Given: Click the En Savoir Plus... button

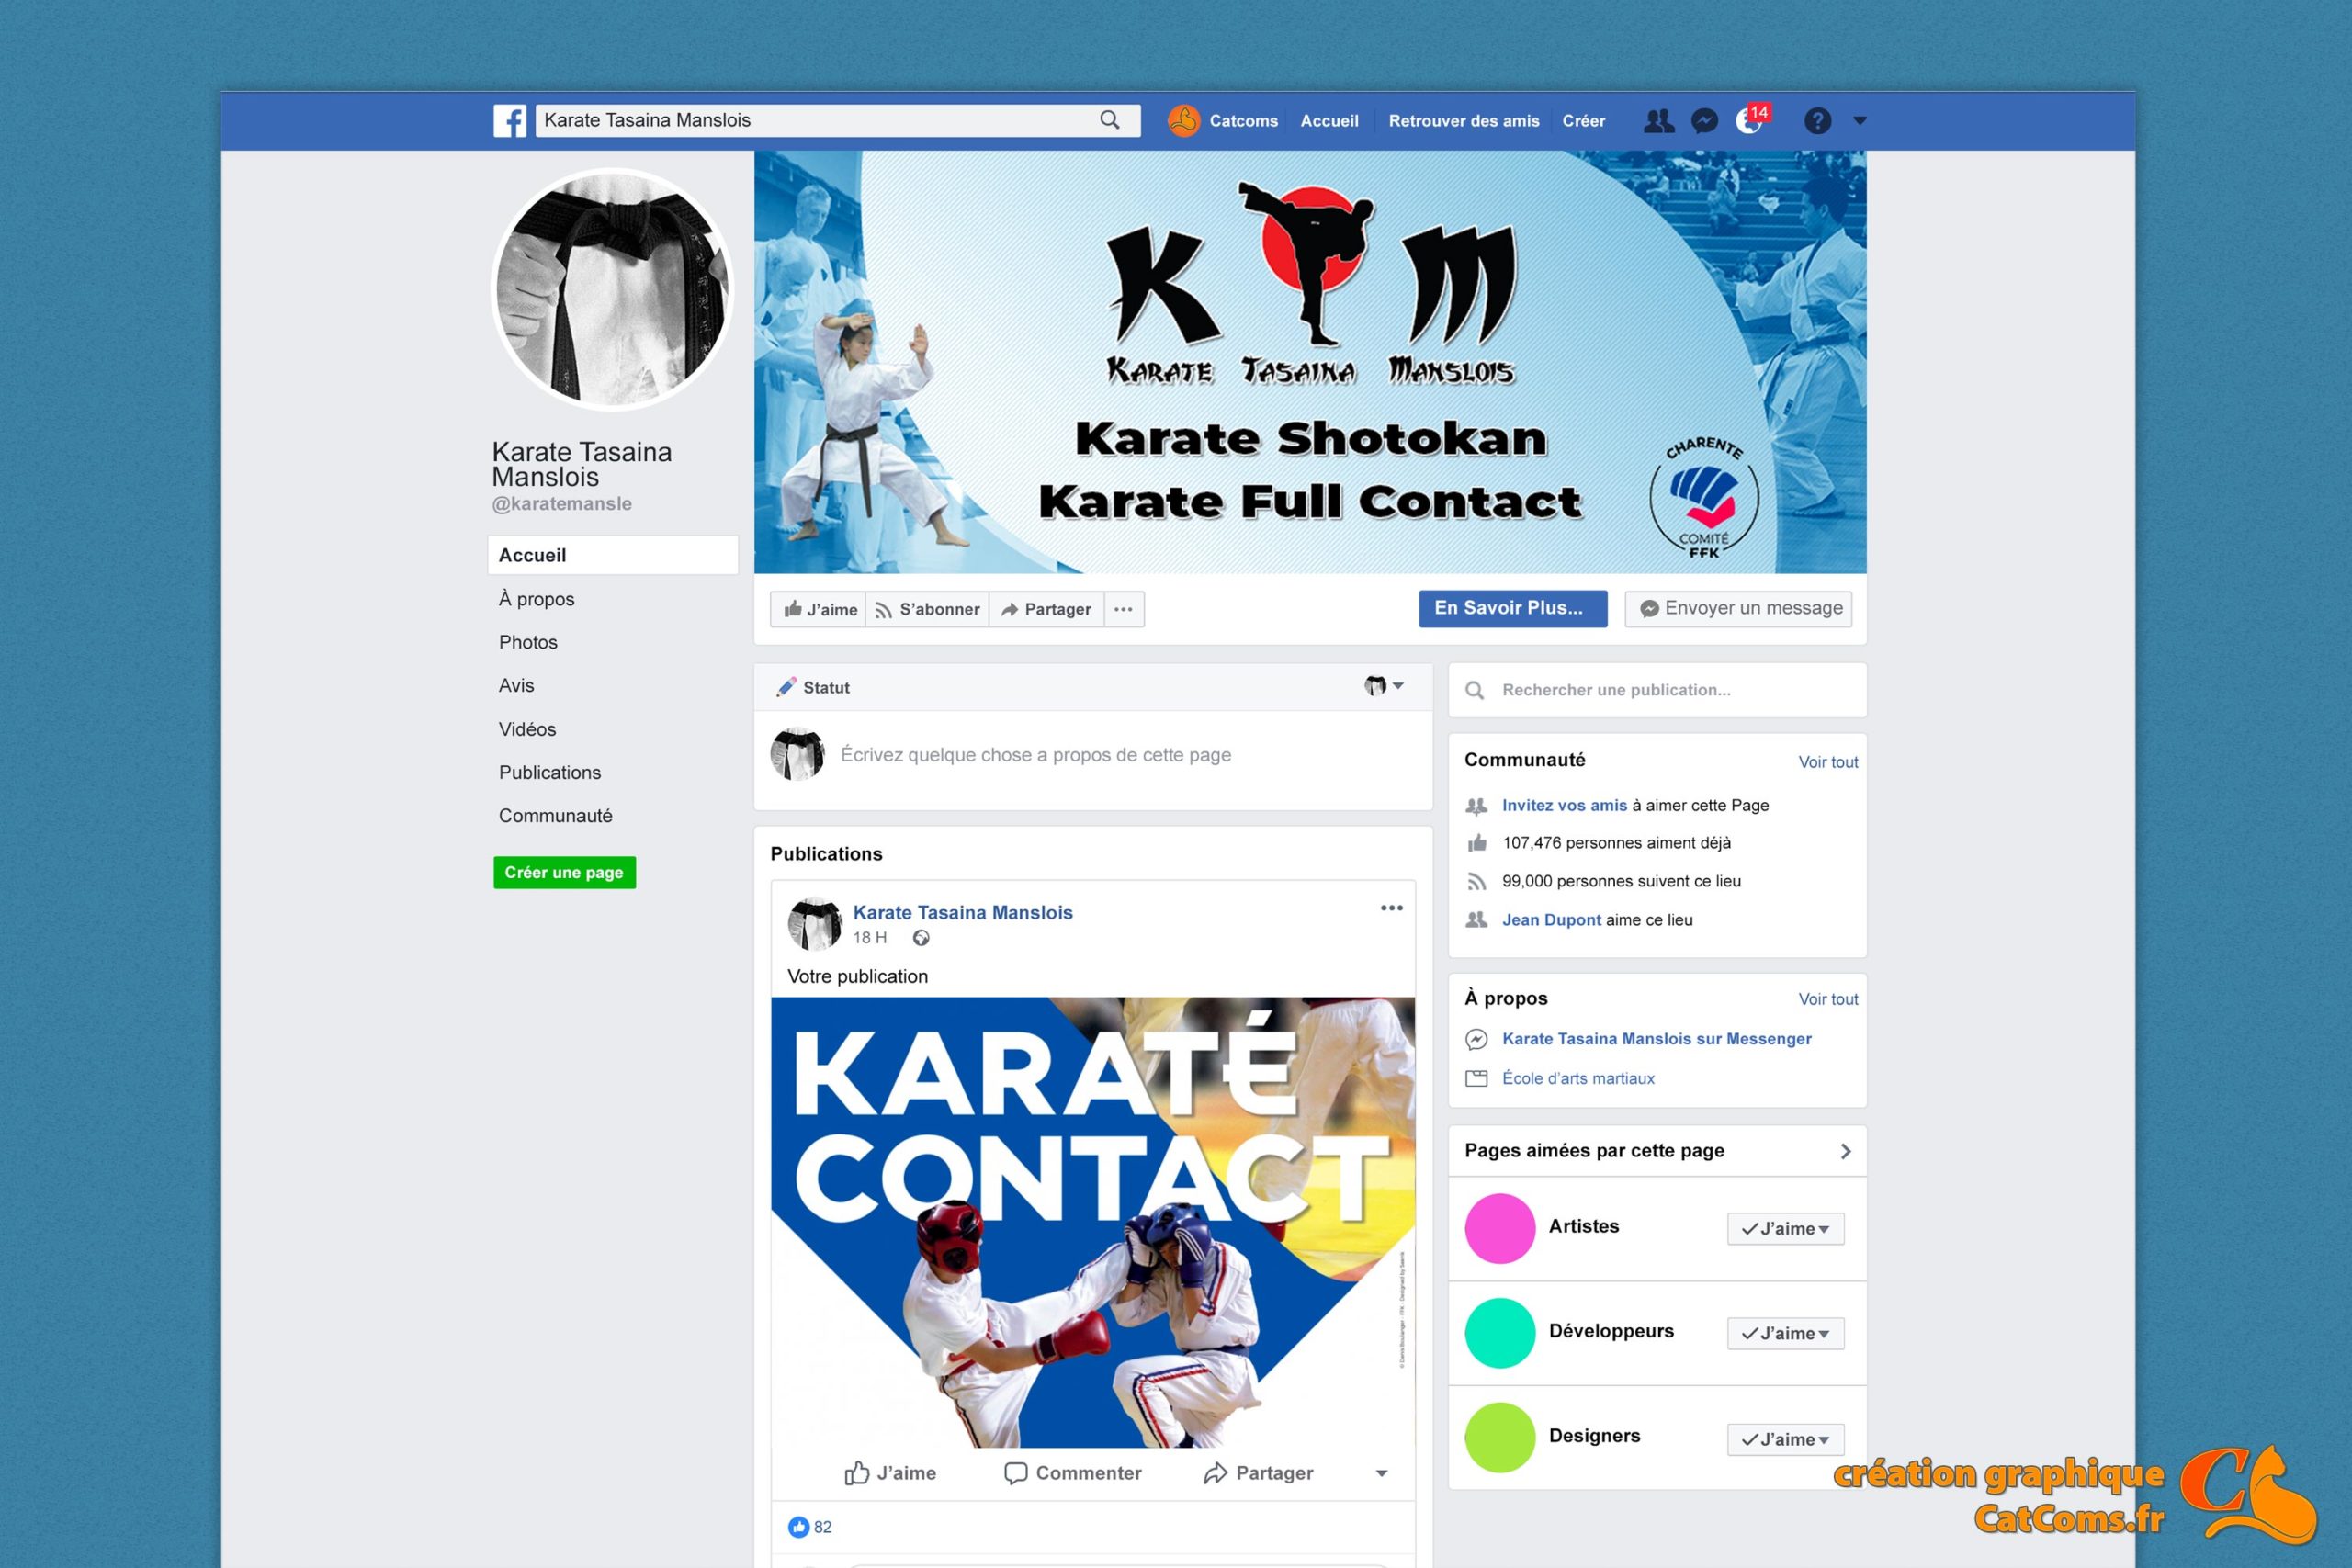Looking at the screenshot, I should coord(1512,608).
